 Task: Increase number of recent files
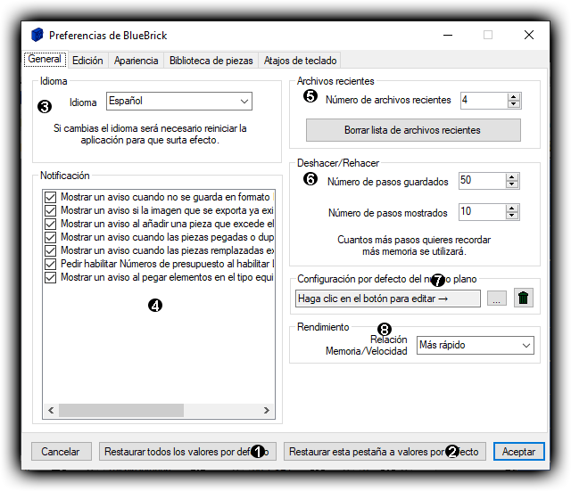[514, 97]
